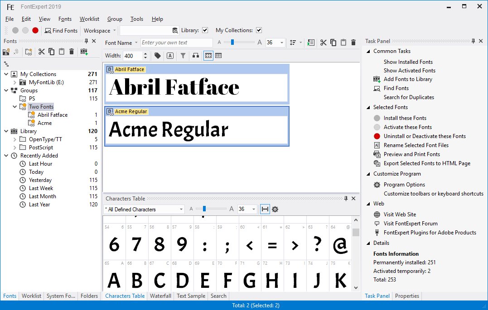Click the Characters Table size slider handle
The image size is (488, 310).
point(204,209)
